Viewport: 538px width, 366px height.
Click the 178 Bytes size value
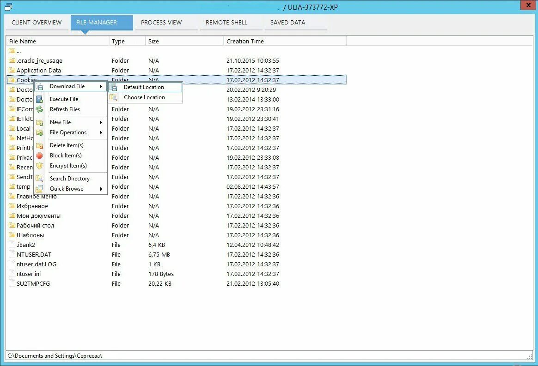click(x=161, y=274)
